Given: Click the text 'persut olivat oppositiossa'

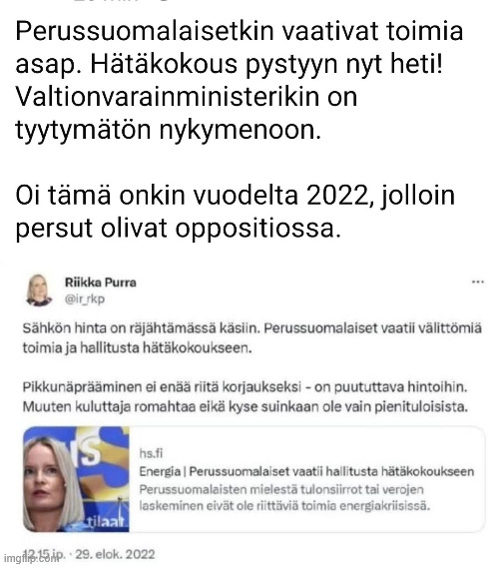Looking at the screenshot, I should (x=178, y=229).
